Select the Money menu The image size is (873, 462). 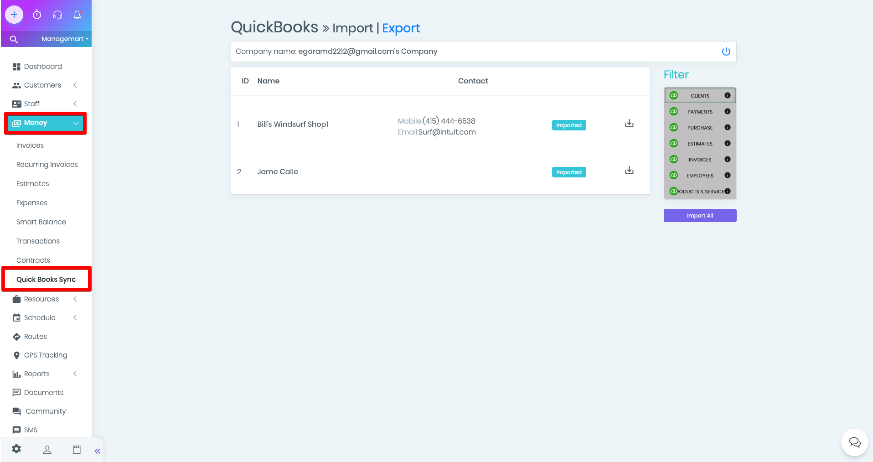pos(45,123)
